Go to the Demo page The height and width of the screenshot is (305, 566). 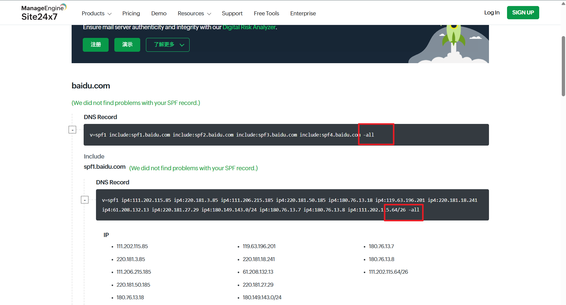159,14
